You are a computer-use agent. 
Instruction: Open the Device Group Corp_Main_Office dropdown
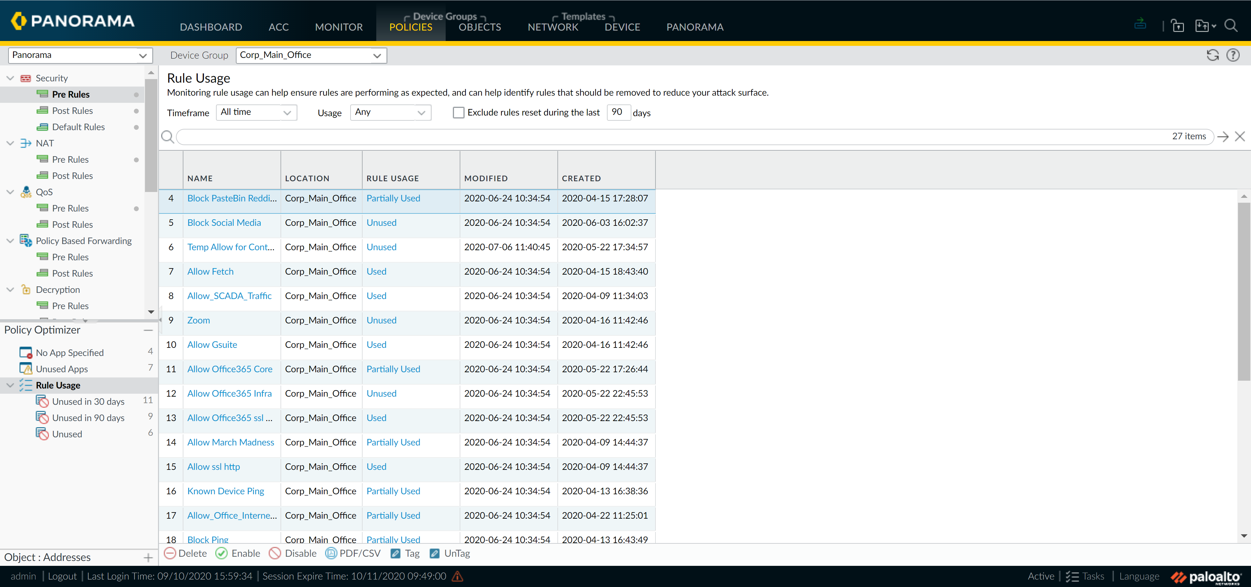pos(311,55)
